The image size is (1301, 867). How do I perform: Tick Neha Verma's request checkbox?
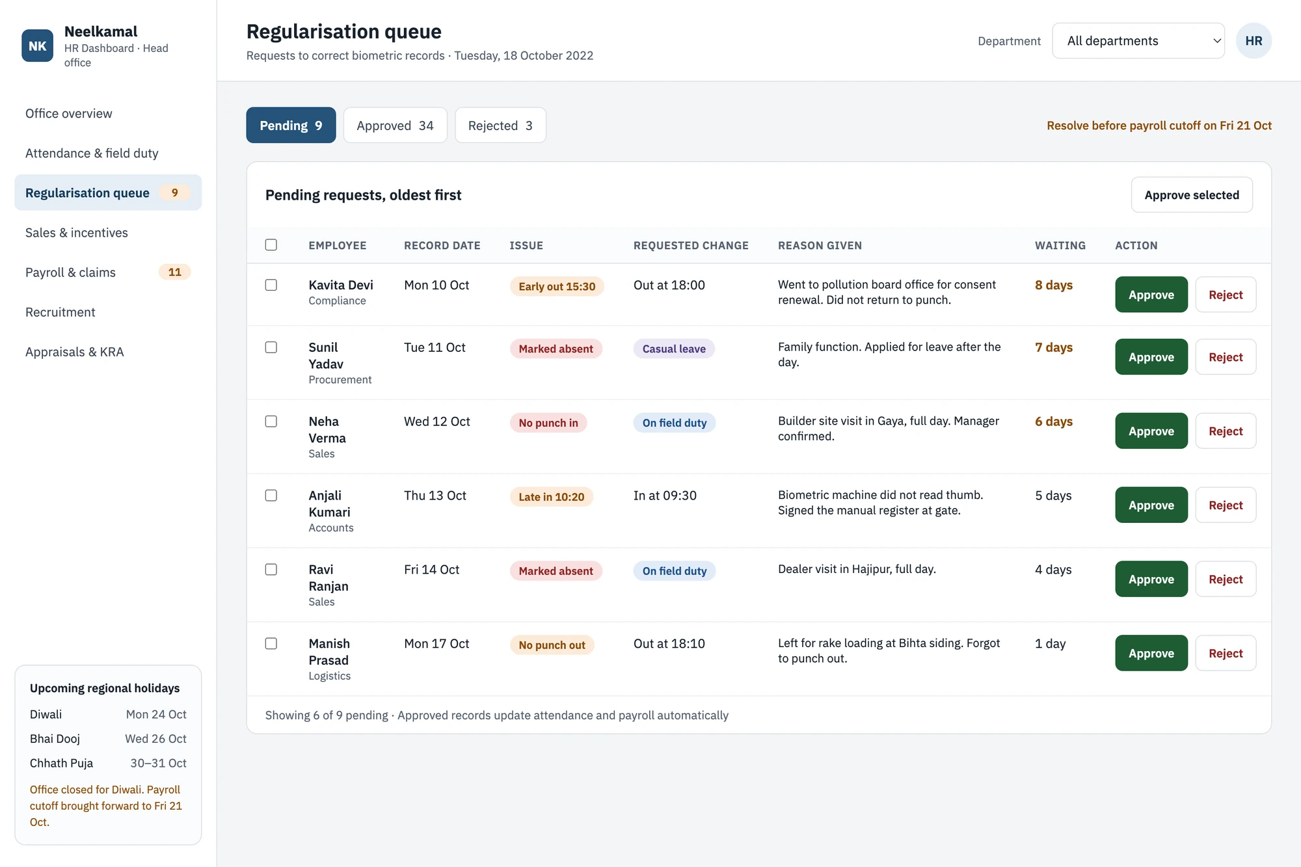[x=271, y=421]
